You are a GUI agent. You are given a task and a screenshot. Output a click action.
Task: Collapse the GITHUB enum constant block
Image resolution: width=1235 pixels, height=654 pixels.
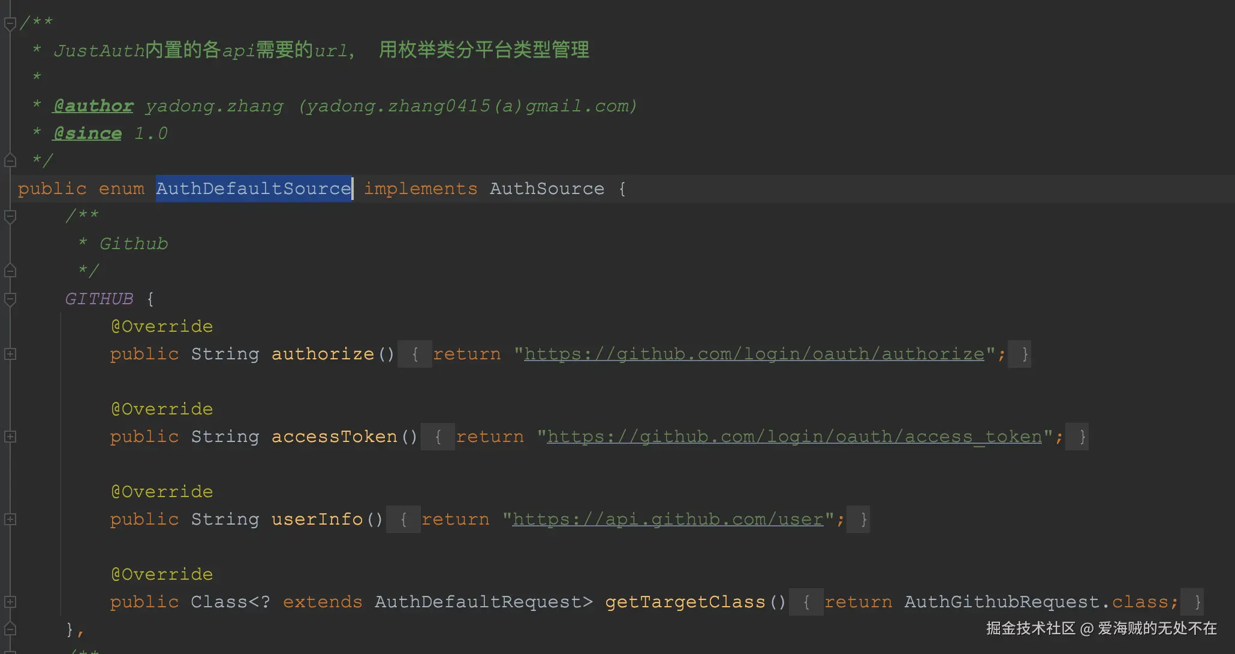point(10,299)
